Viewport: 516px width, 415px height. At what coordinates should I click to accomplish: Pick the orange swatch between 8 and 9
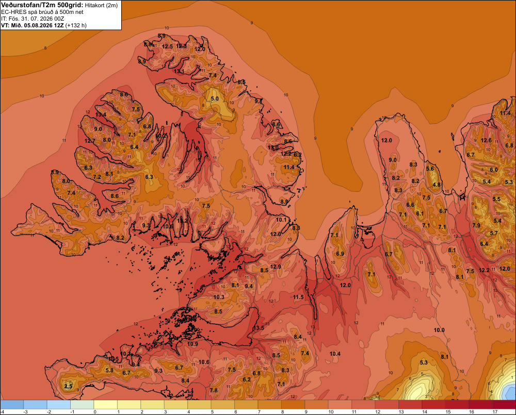[293, 405]
